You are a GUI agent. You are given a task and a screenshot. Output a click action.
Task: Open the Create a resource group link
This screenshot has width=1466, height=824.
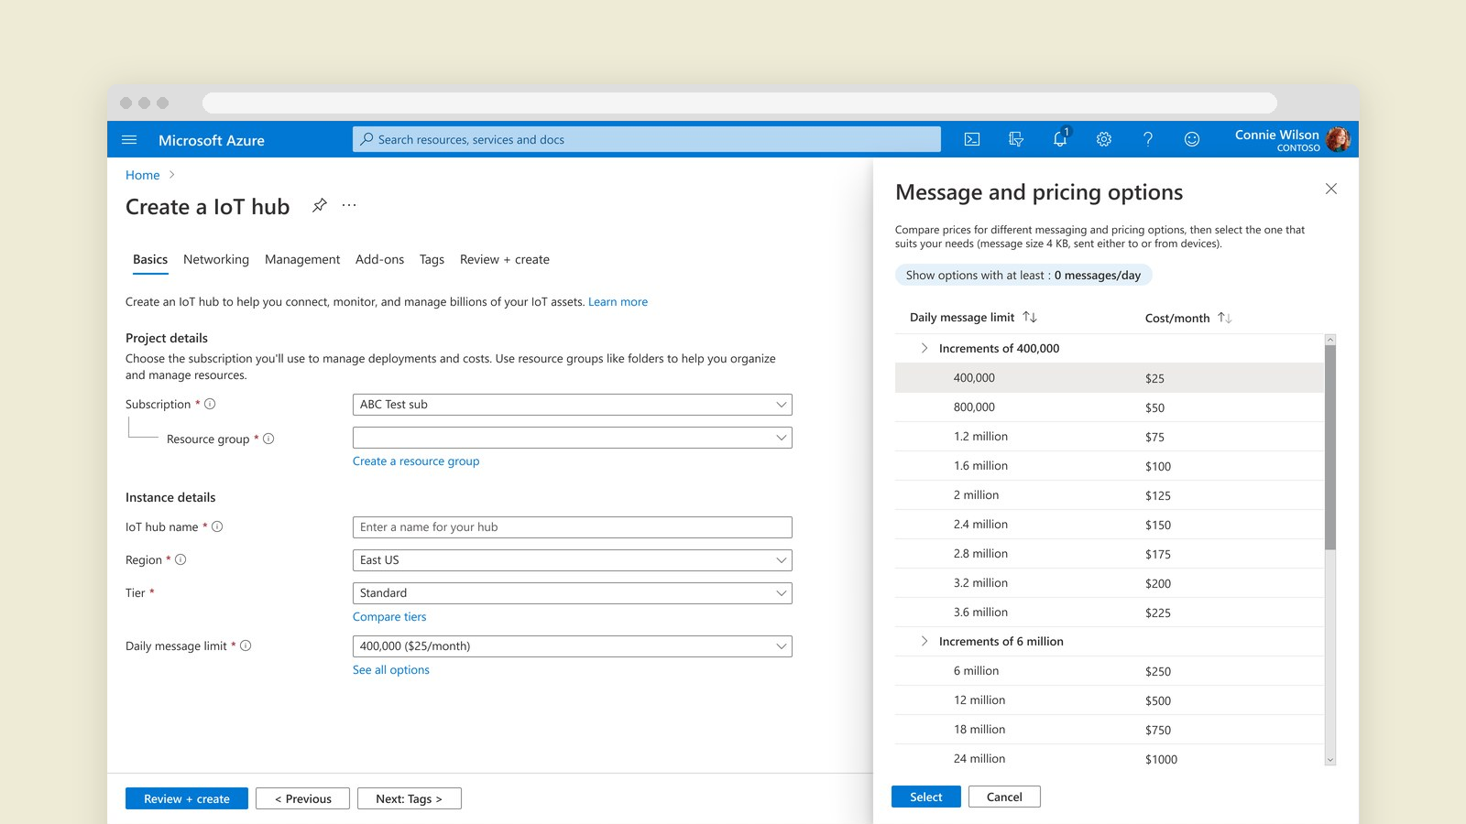pyautogui.click(x=416, y=461)
